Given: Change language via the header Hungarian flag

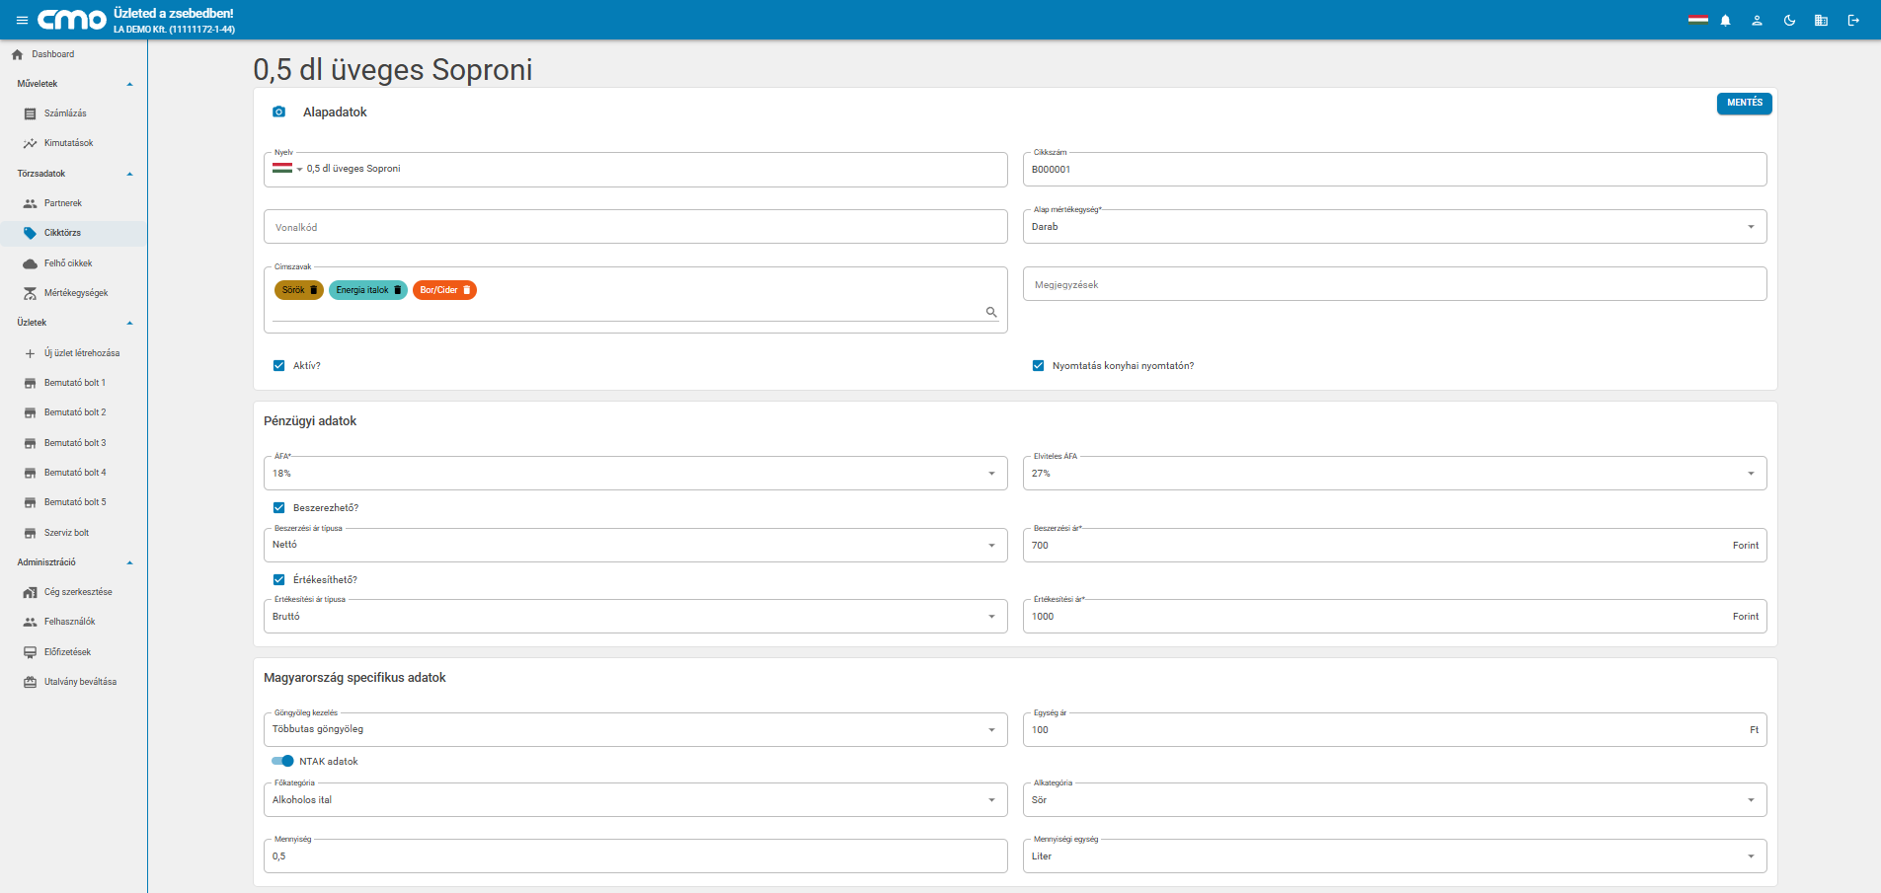Looking at the screenshot, I should (1698, 20).
